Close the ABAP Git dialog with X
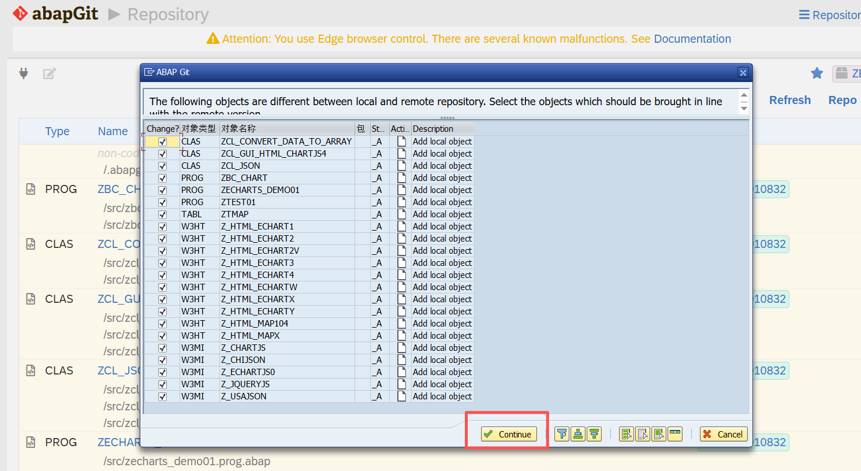 pos(743,72)
